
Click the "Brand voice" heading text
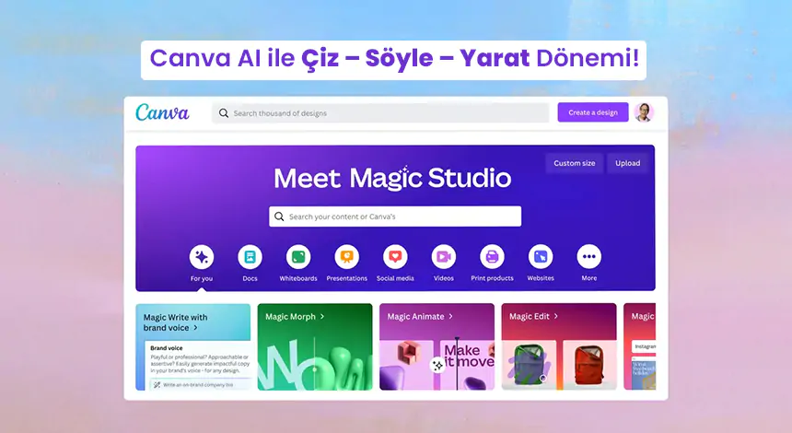click(x=166, y=348)
